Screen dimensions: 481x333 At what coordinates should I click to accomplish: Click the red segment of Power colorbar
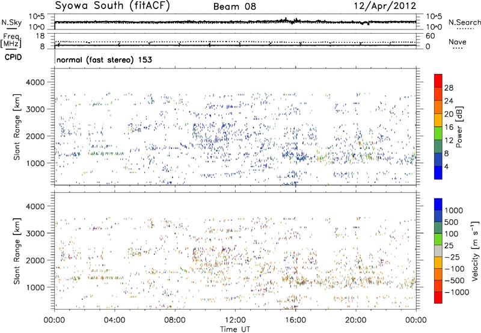coord(438,81)
